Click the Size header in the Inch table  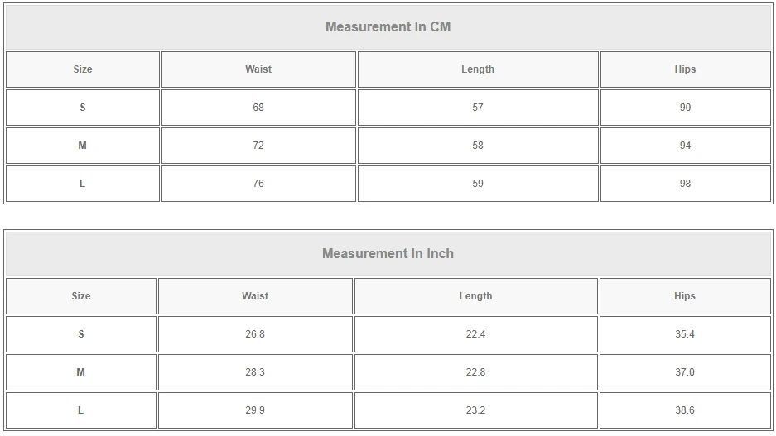tap(81, 296)
